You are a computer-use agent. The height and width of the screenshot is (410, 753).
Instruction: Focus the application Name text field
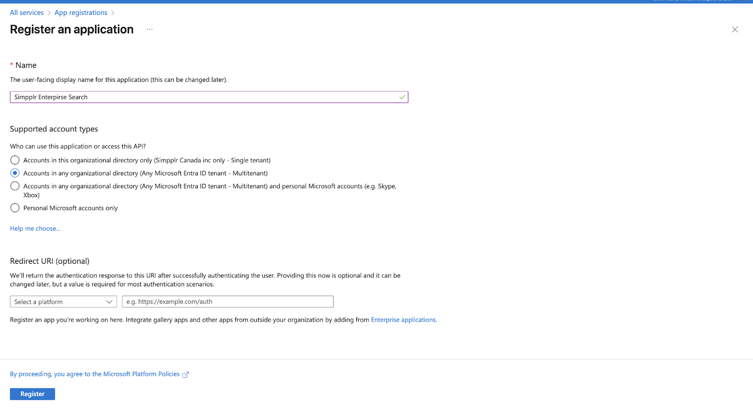[202, 97]
